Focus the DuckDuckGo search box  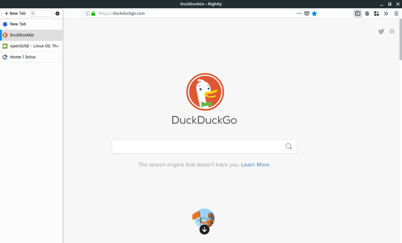pos(204,146)
